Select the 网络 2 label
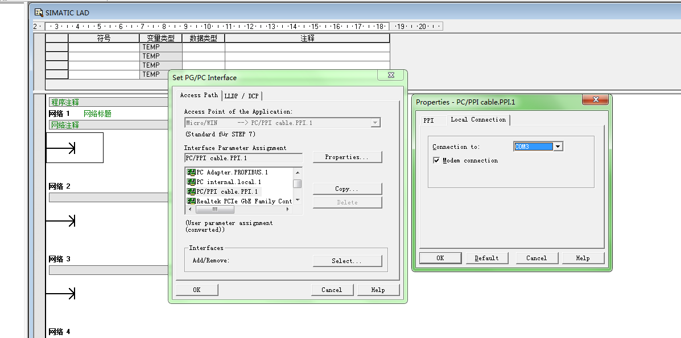681x338 pixels. (x=59, y=186)
